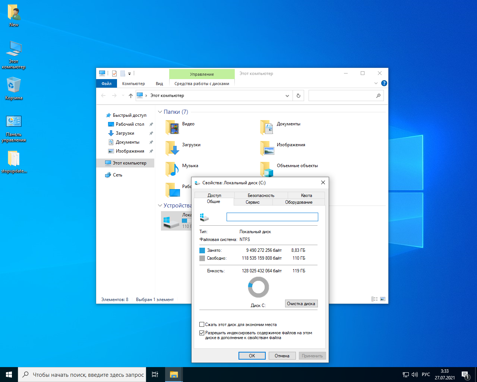Click the up arrow navigation button
Image resolution: width=477 pixels, height=382 pixels.
(131, 96)
